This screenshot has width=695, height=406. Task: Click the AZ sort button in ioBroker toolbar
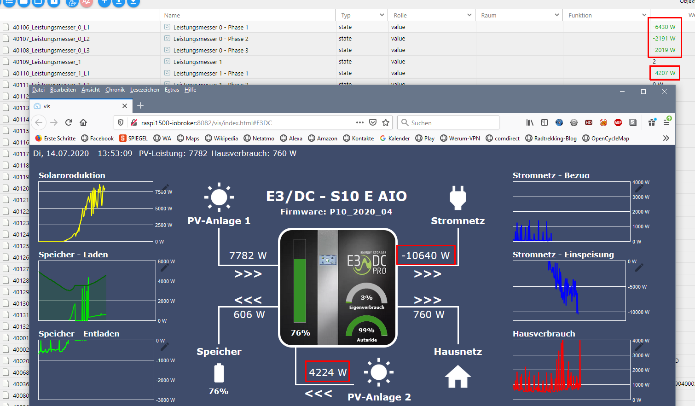(x=86, y=2)
